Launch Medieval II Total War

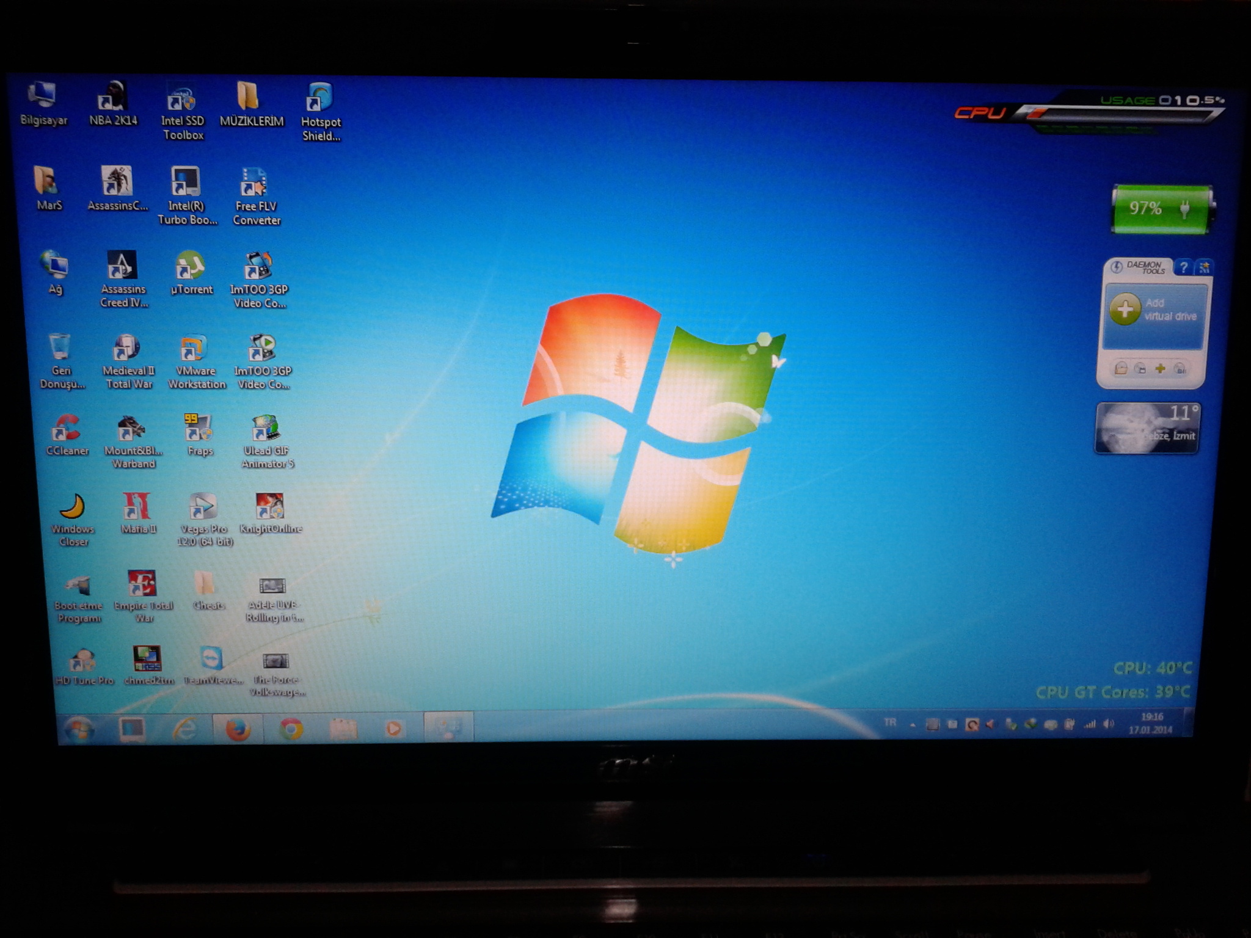[128, 362]
